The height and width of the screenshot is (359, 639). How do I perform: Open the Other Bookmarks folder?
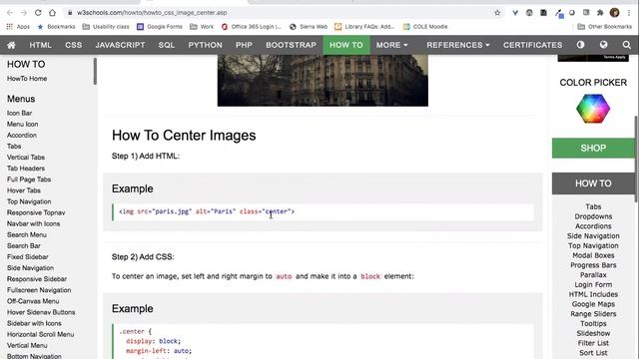[604, 27]
